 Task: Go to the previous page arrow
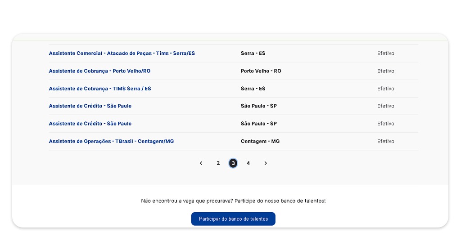[201, 163]
